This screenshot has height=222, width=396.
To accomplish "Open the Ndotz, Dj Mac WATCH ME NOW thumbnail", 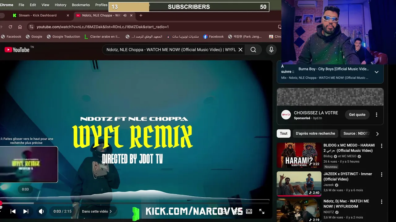I will tap(299, 211).
